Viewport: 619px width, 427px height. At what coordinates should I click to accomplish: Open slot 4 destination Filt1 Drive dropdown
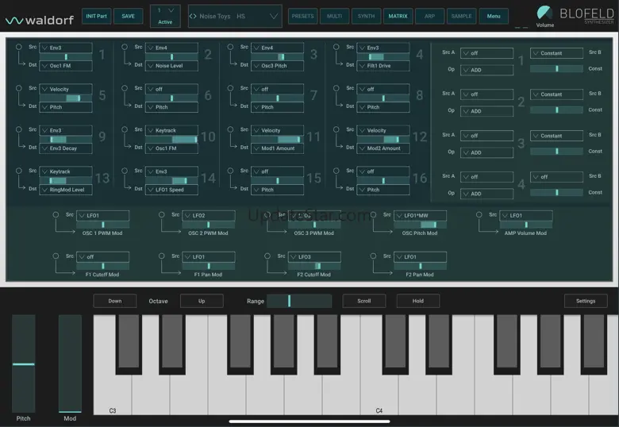[383, 66]
